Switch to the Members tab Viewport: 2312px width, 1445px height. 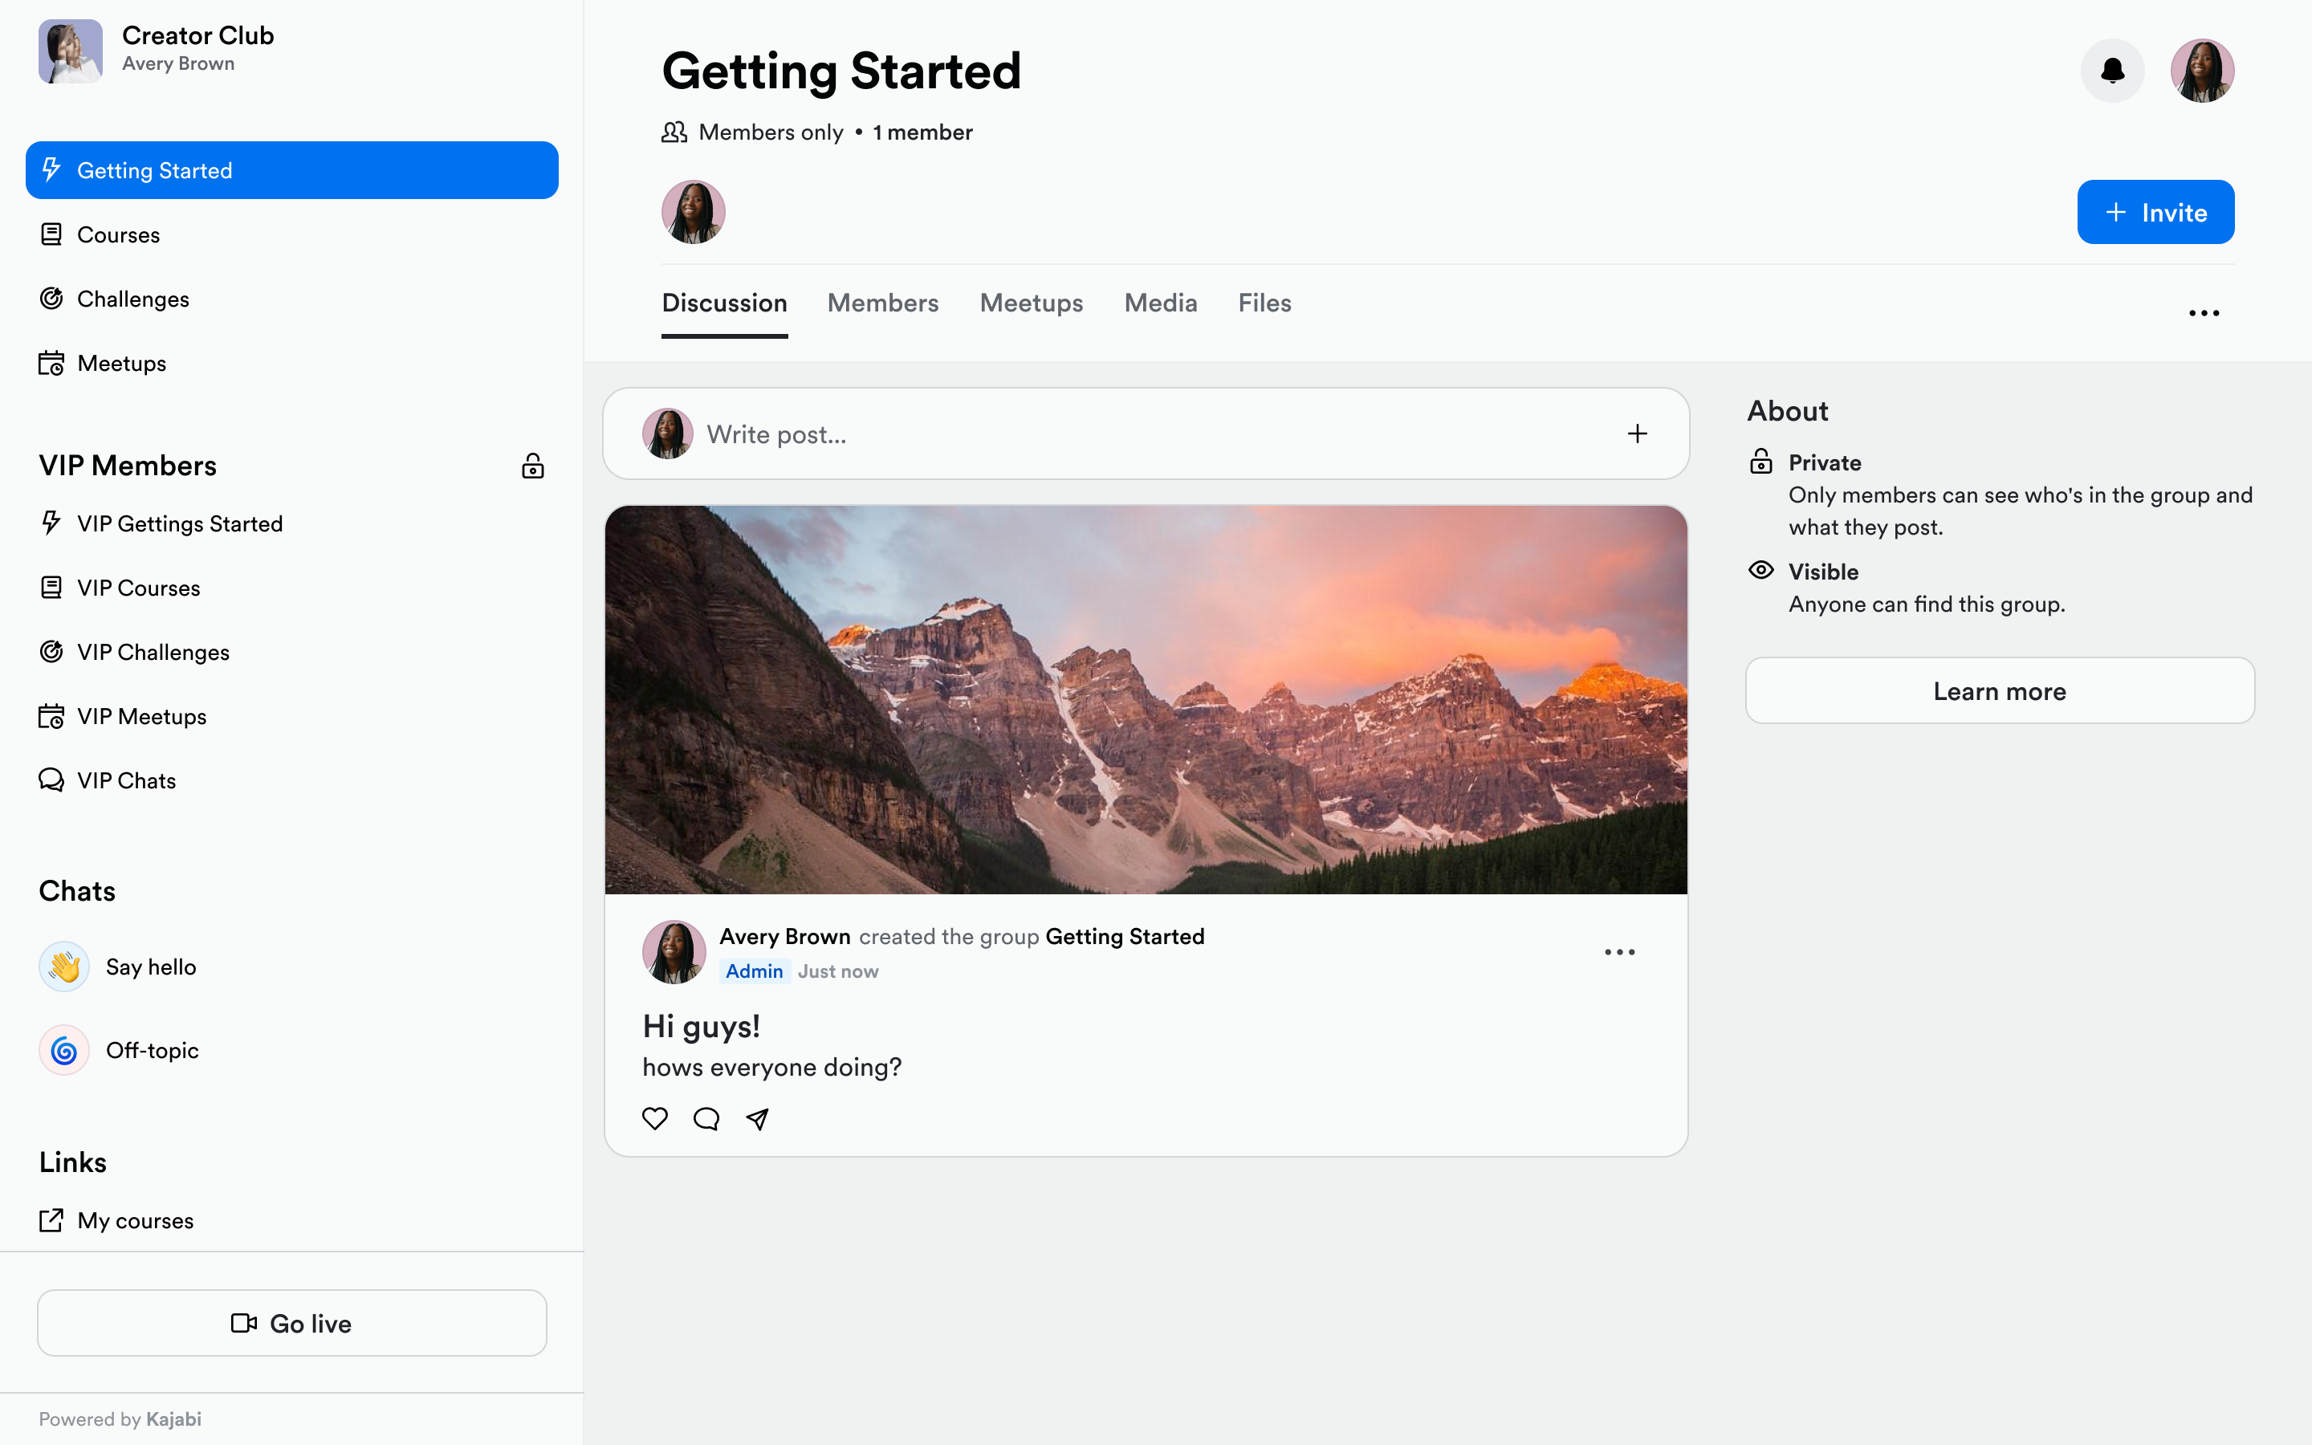pyautogui.click(x=883, y=303)
